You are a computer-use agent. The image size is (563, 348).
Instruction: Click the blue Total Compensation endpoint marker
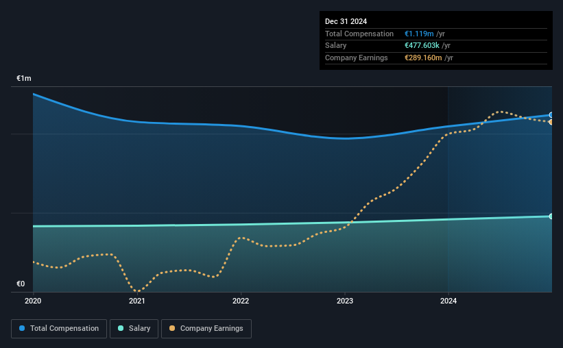click(551, 115)
